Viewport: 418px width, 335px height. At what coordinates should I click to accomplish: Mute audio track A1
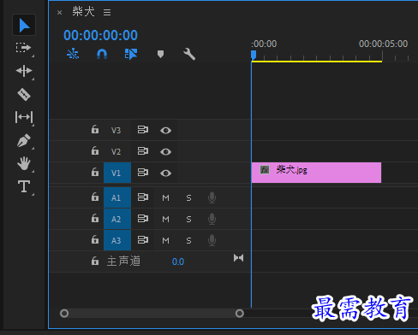pyautogui.click(x=165, y=197)
